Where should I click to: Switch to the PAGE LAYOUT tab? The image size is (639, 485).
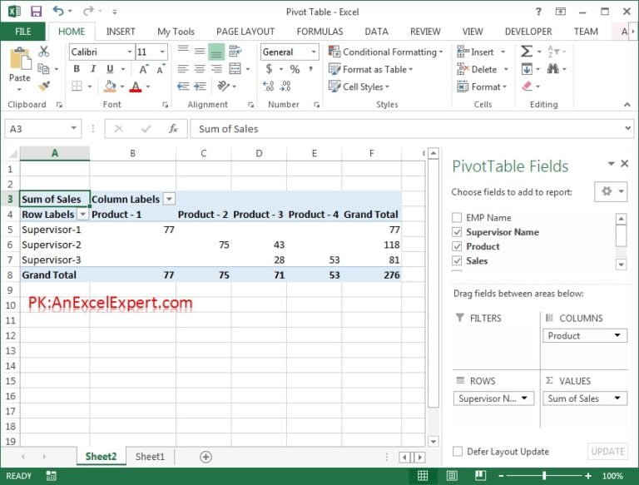pyautogui.click(x=245, y=32)
